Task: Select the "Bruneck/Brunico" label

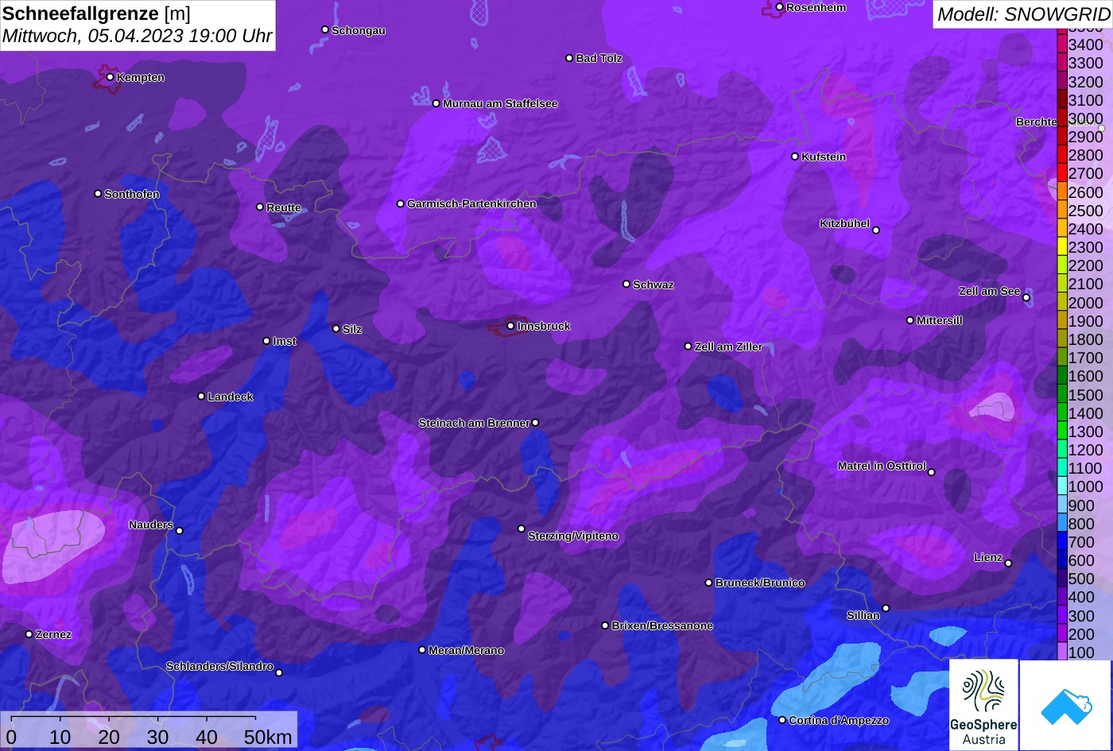Action: coord(760,583)
